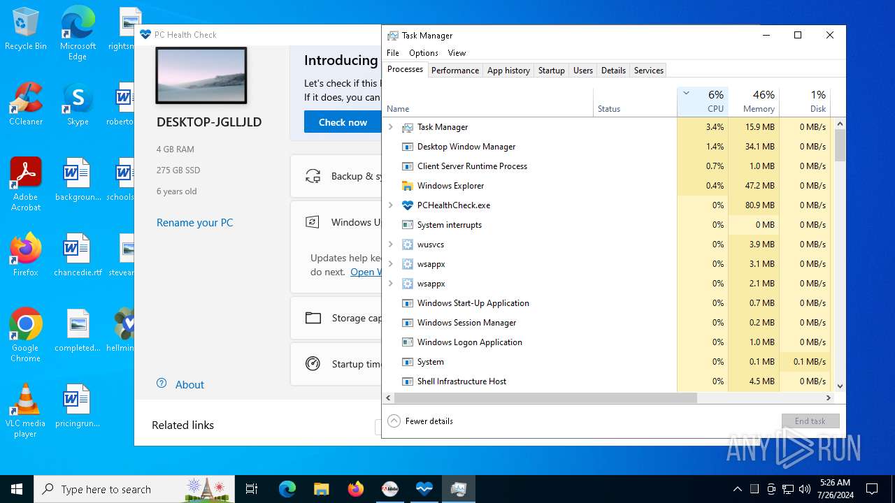Image resolution: width=895 pixels, height=503 pixels.
Task: Sort processes by the Name column header
Action: coord(488,101)
